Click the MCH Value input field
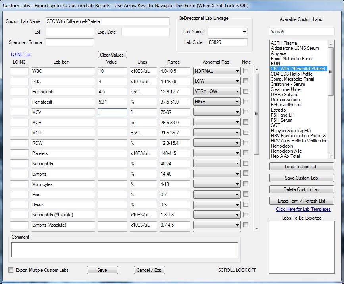 (112, 123)
